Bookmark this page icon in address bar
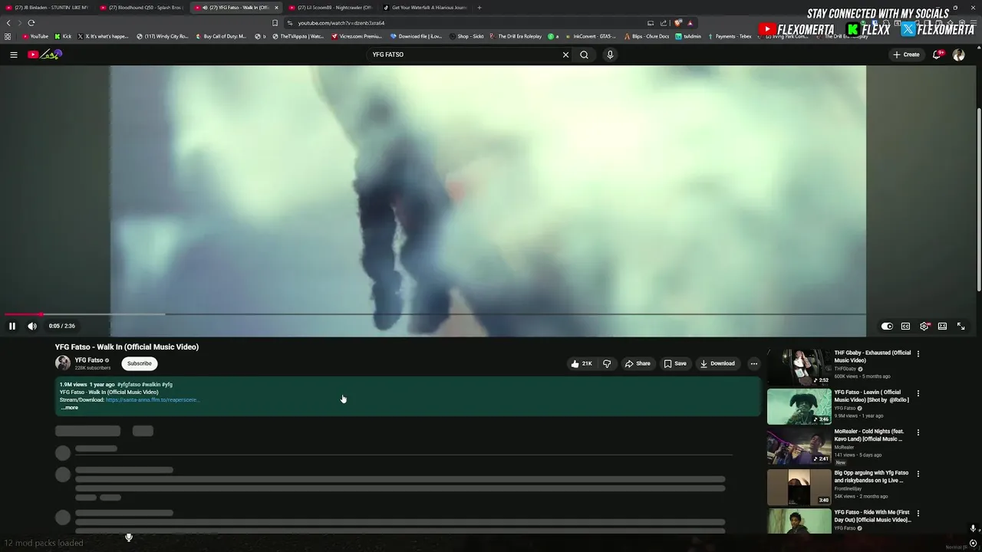This screenshot has height=552, width=982. [x=275, y=23]
